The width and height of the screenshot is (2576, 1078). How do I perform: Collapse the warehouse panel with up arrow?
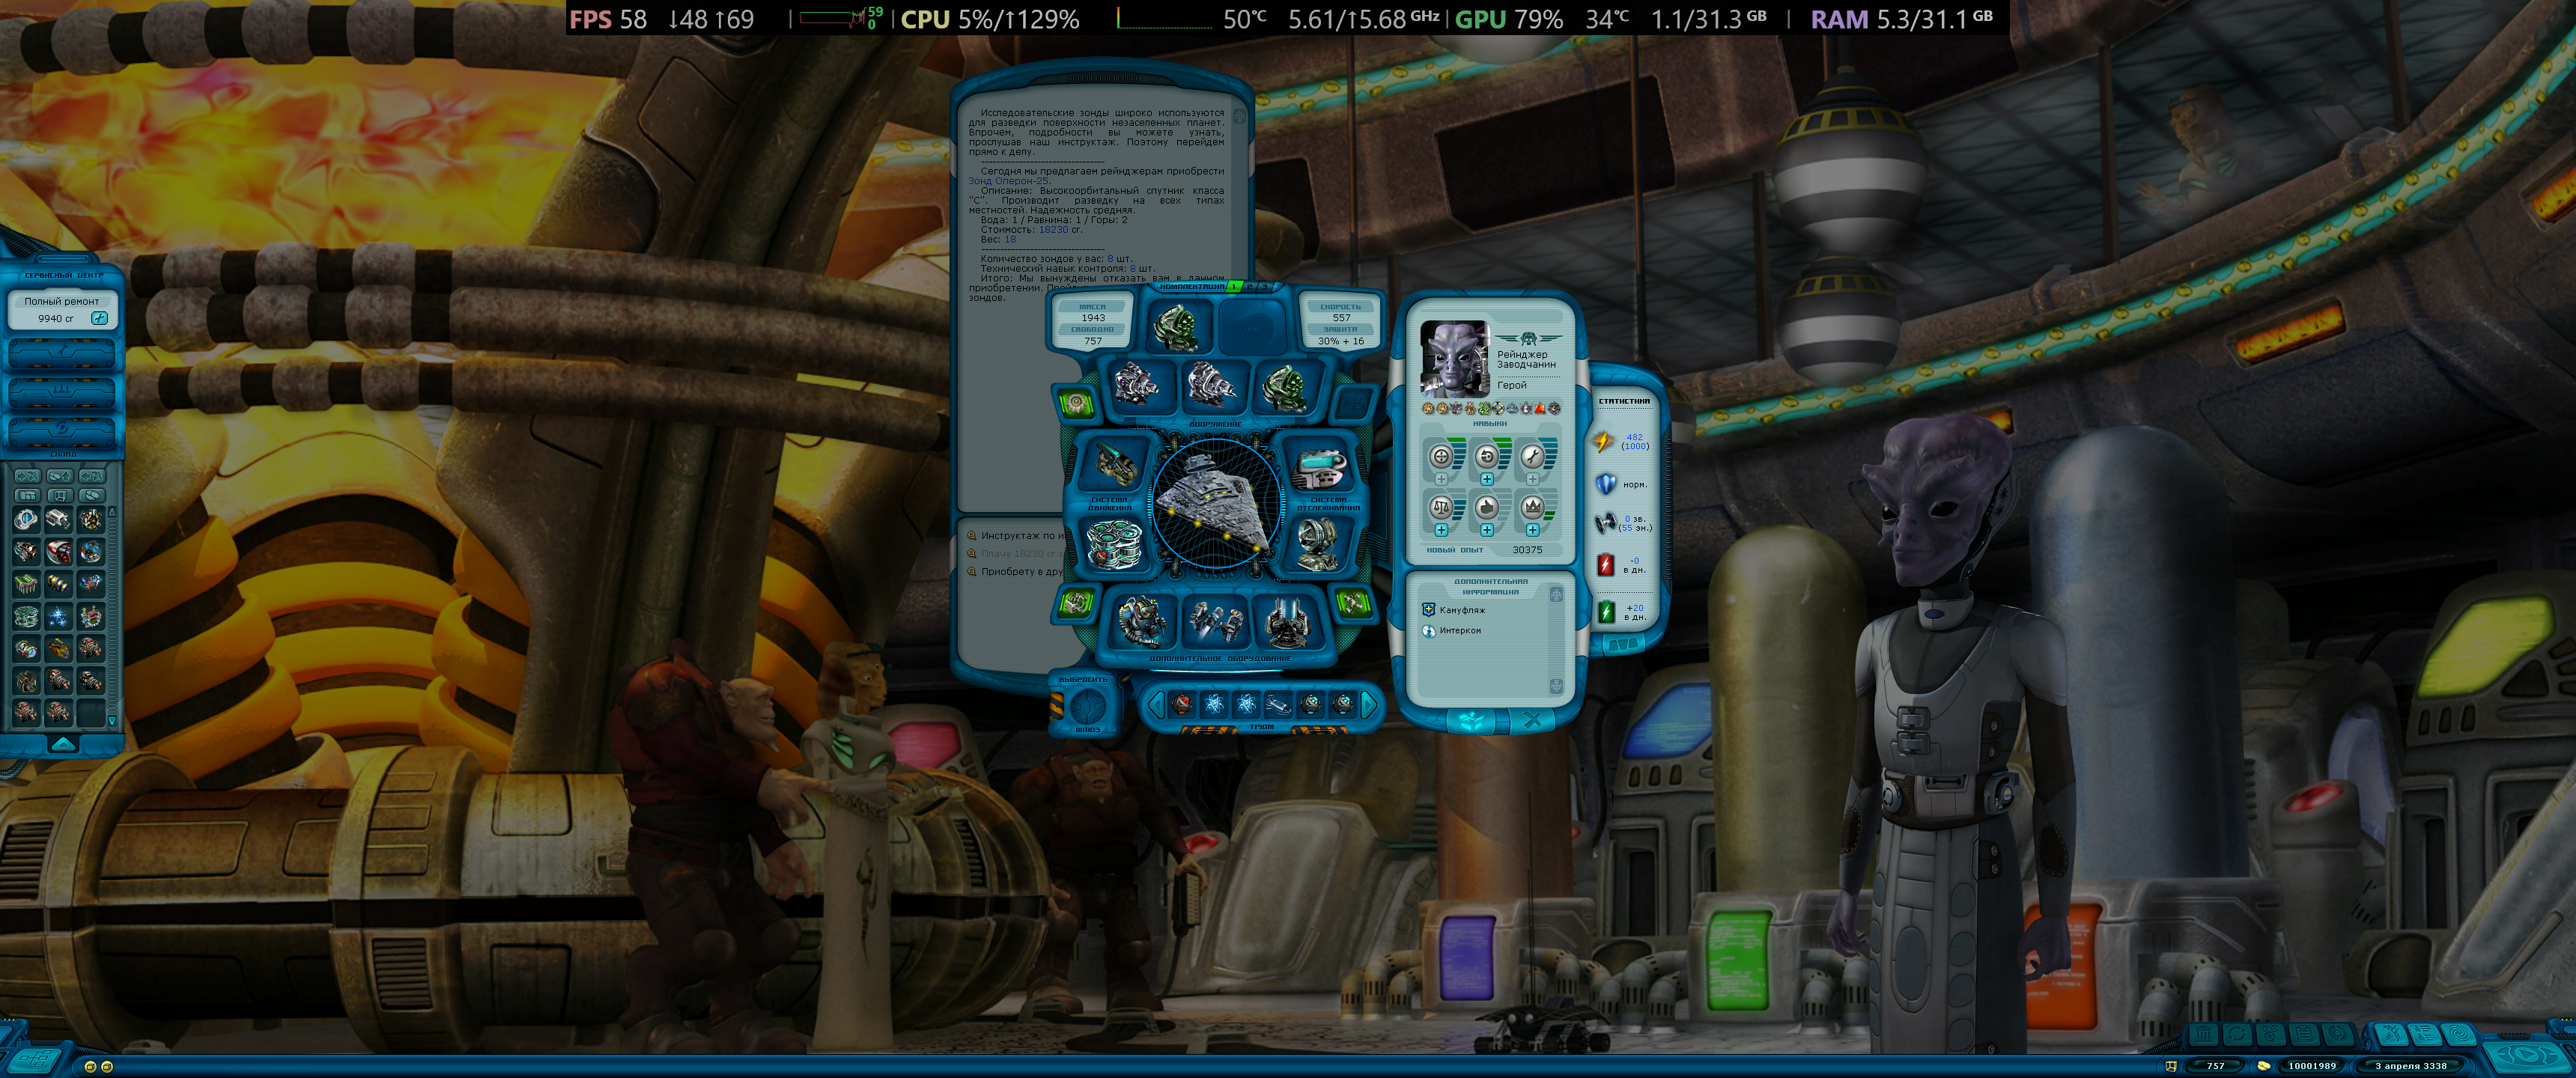[62, 743]
